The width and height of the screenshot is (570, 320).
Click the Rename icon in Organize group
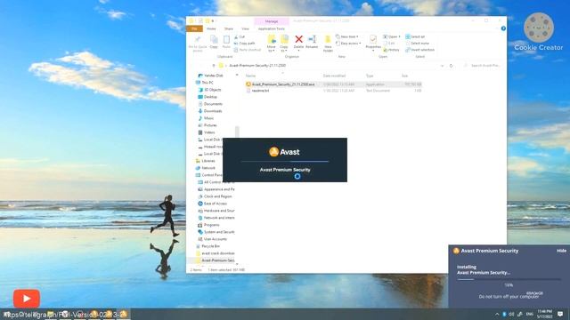(312, 39)
